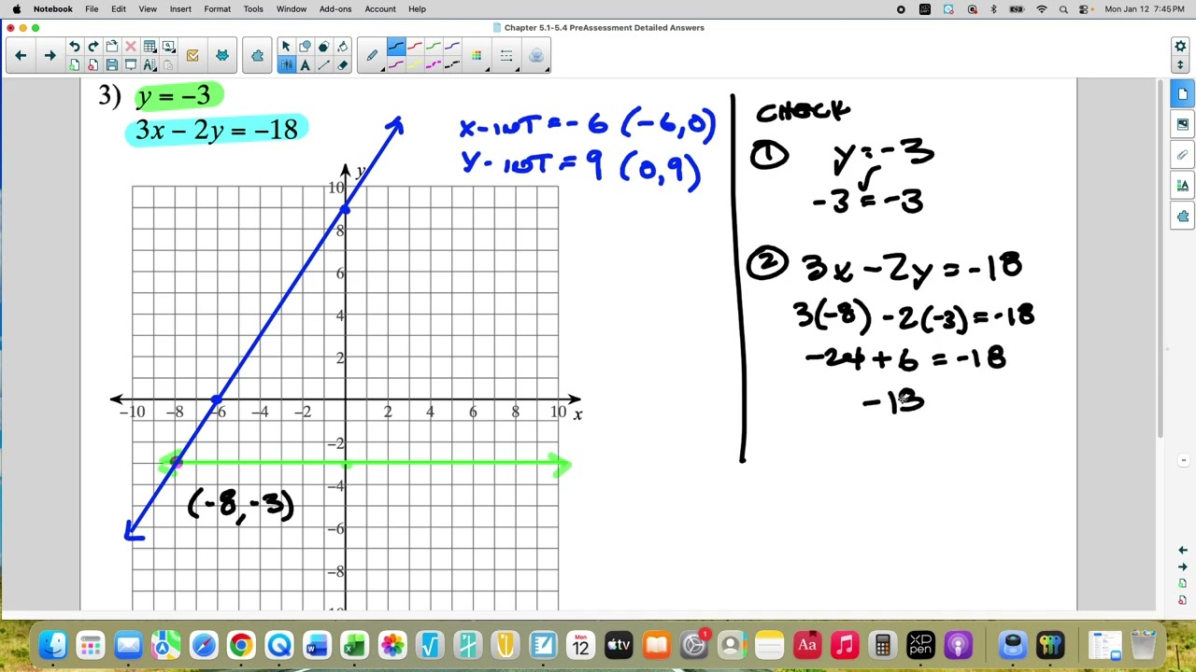Open the Screen Capture toolbar icon
The width and height of the screenshot is (1196, 672).
pyautogui.click(x=168, y=47)
